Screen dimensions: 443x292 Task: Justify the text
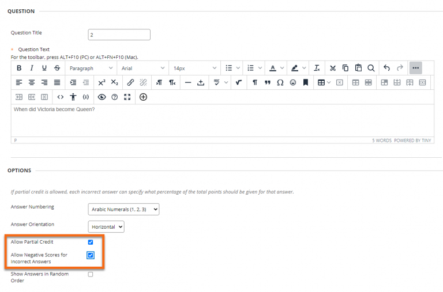pyautogui.click(x=57, y=83)
